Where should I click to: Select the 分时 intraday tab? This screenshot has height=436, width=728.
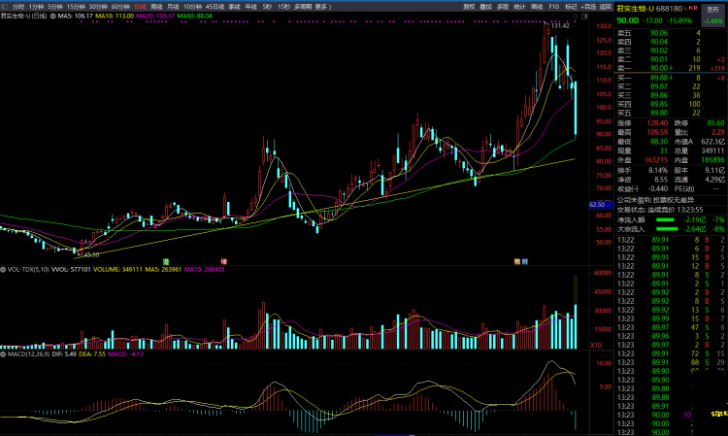point(17,7)
